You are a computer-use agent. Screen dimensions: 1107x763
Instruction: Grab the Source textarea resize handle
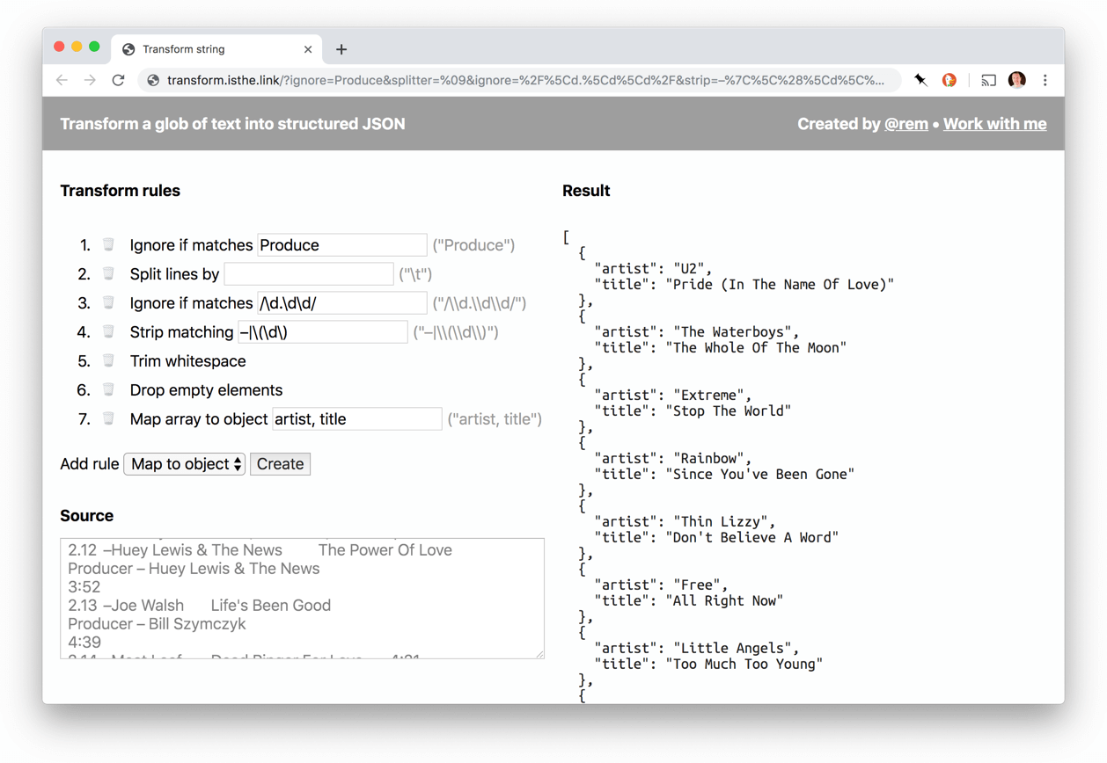(x=539, y=653)
